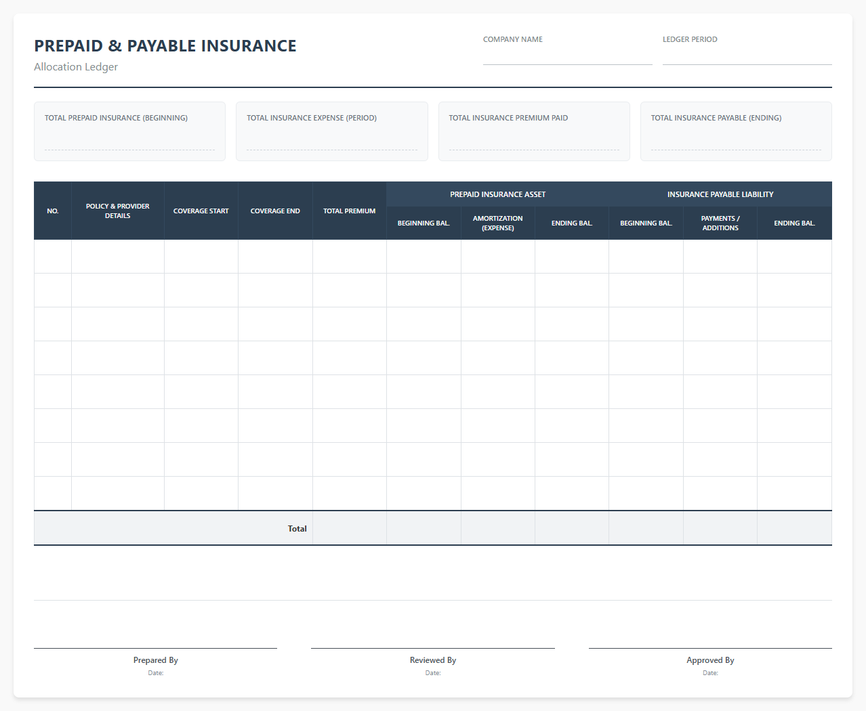This screenshot has height=711, width=866.
Task: Click the 'LEDGER PERIOD' label
Action: 690,39
